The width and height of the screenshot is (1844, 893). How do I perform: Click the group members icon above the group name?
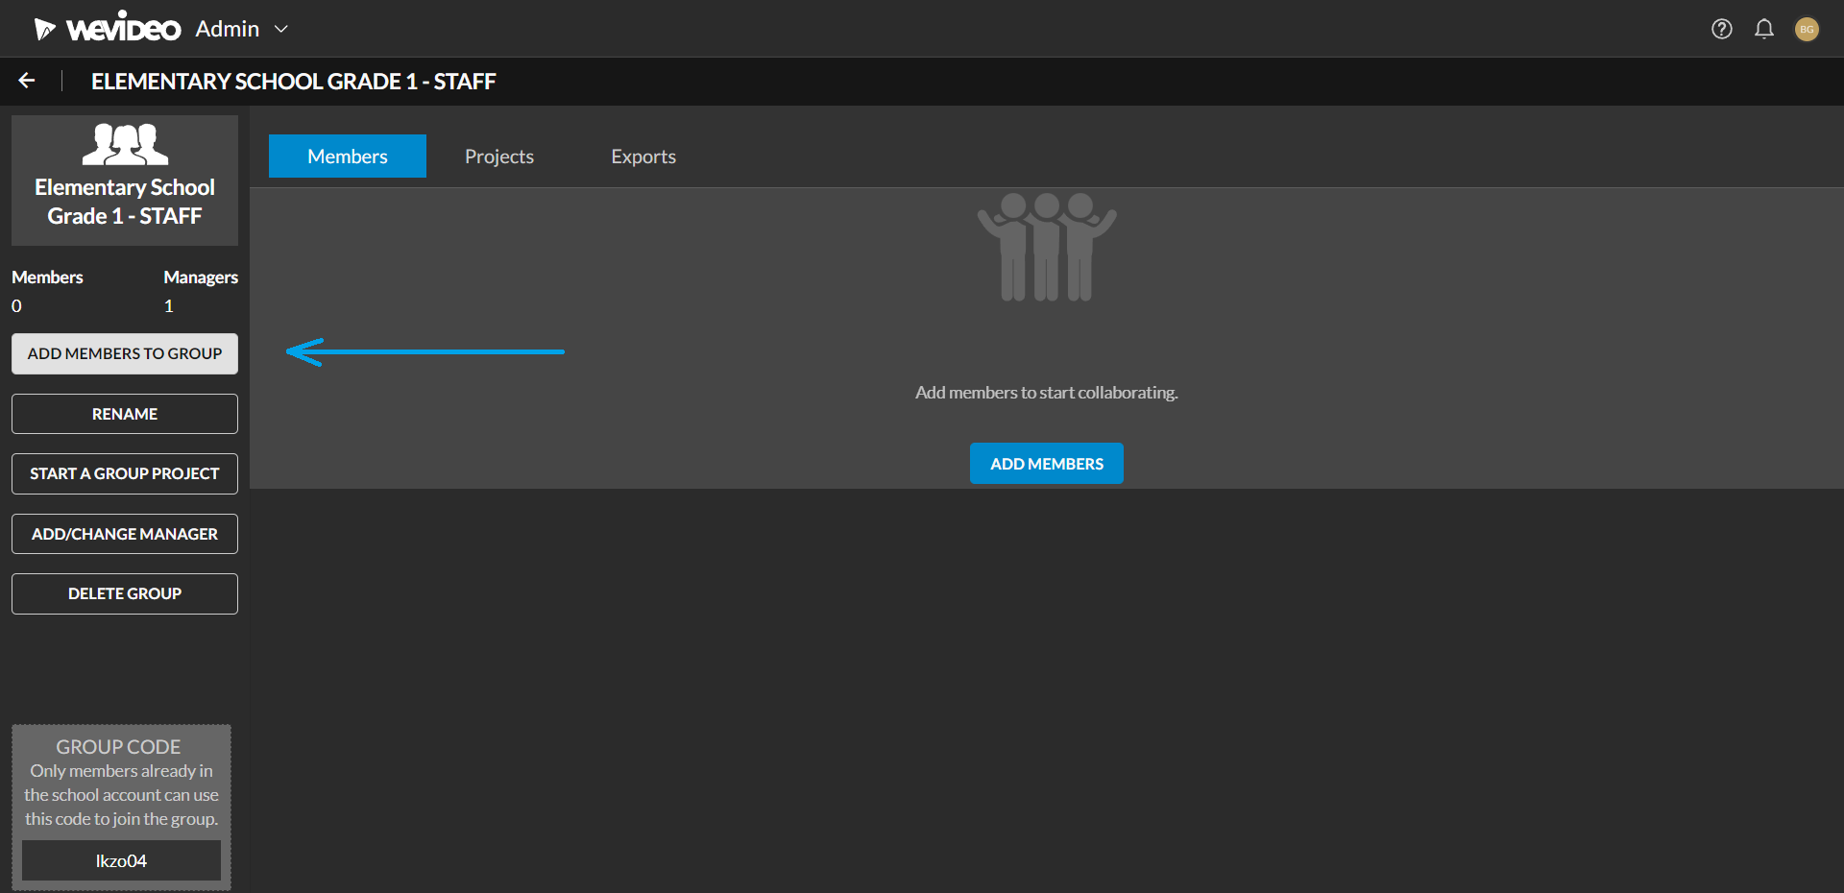point(124,142)
